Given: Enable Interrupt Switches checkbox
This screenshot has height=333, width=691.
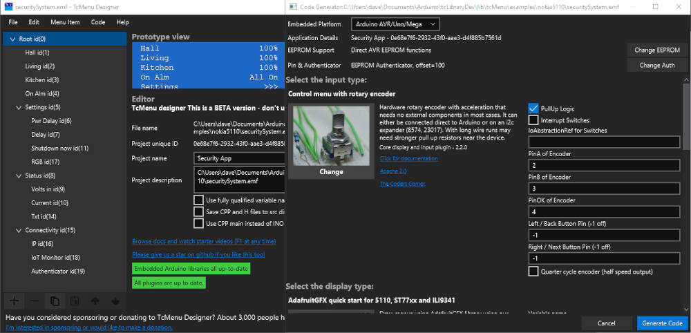Looking at the screenshot, I should click(x=533, y=120).
